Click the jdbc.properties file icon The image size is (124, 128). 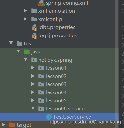pos(35,27)
